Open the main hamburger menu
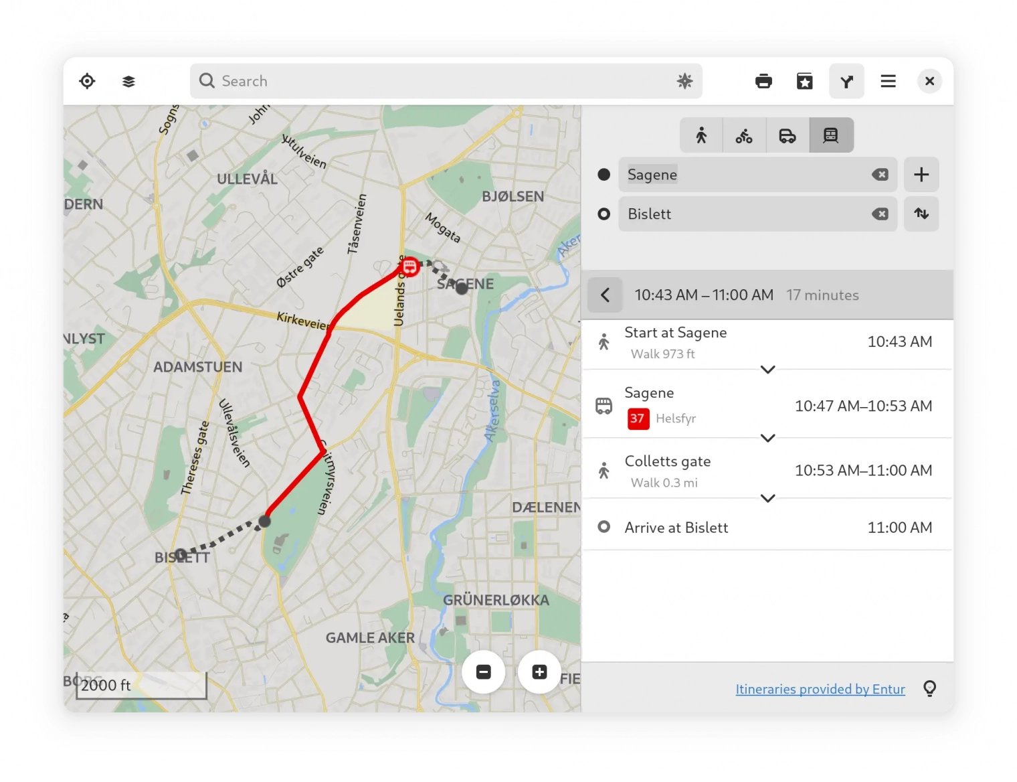Screen dimensions: 1017x782 point(888,81)
